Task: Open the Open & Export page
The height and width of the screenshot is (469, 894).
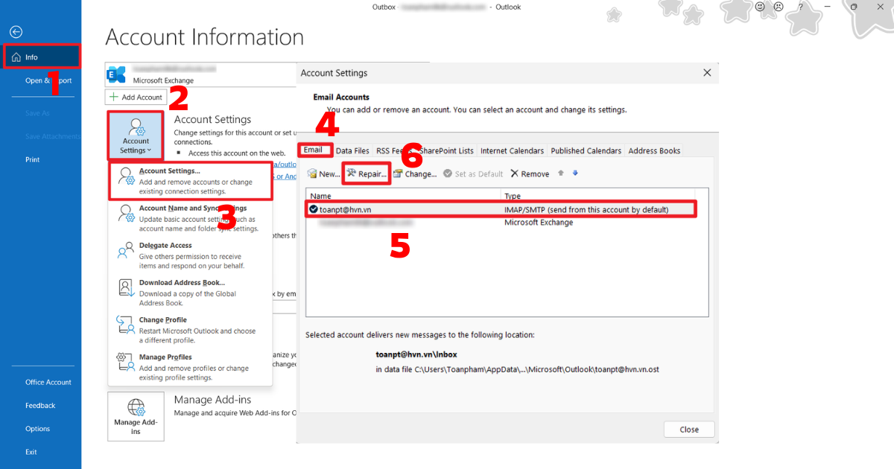Action: pyautogui.click(x=48, y=80)
